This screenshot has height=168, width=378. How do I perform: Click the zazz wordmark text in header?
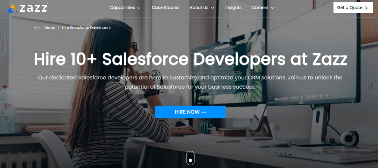pos(32,8)
